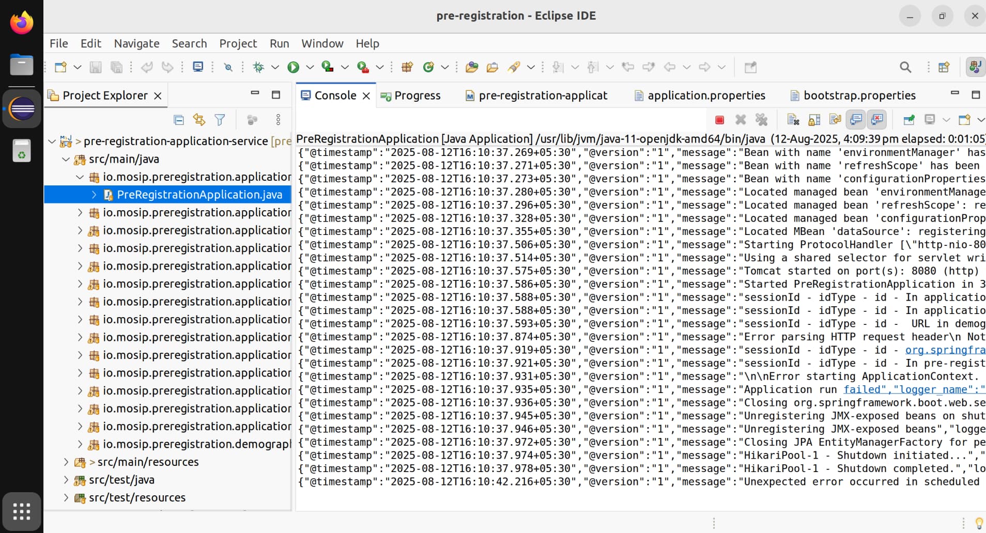Collapse the pre-registration-application-service project node
This screenshot has width=986, height=533.
[52, 141]
